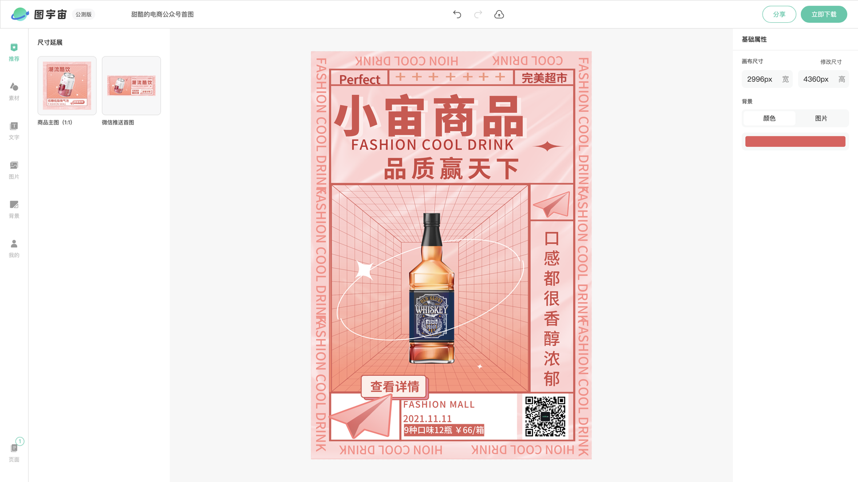The image size is (858, 482).
Task: Select the 完美超市 text on poster
Action: 544,78
